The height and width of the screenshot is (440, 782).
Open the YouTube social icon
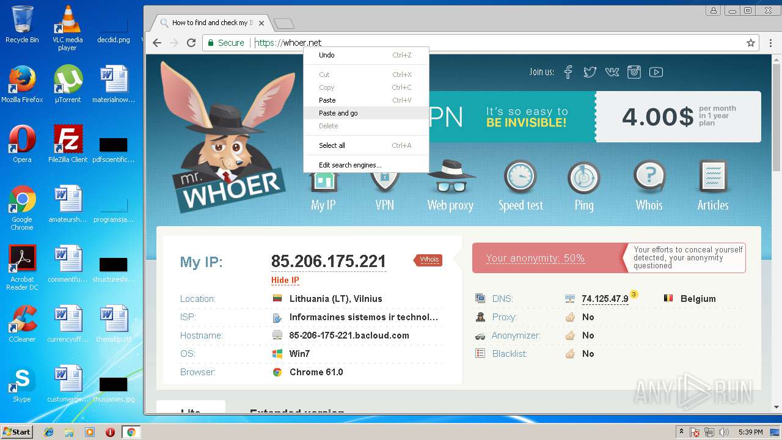click(x=656, y=72)
